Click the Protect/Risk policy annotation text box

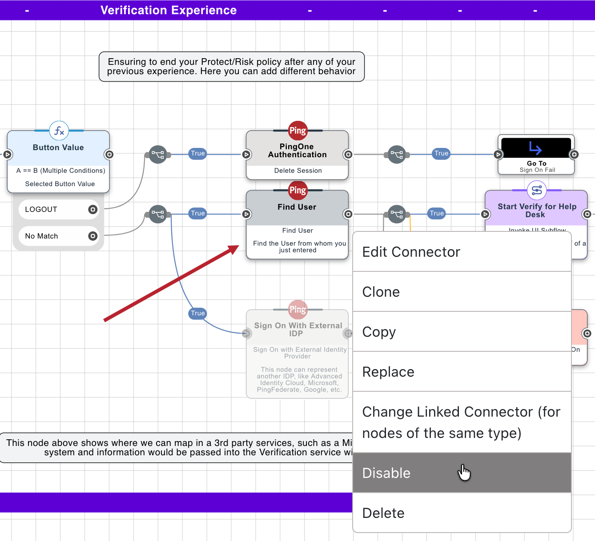click(x=231, y=67)
